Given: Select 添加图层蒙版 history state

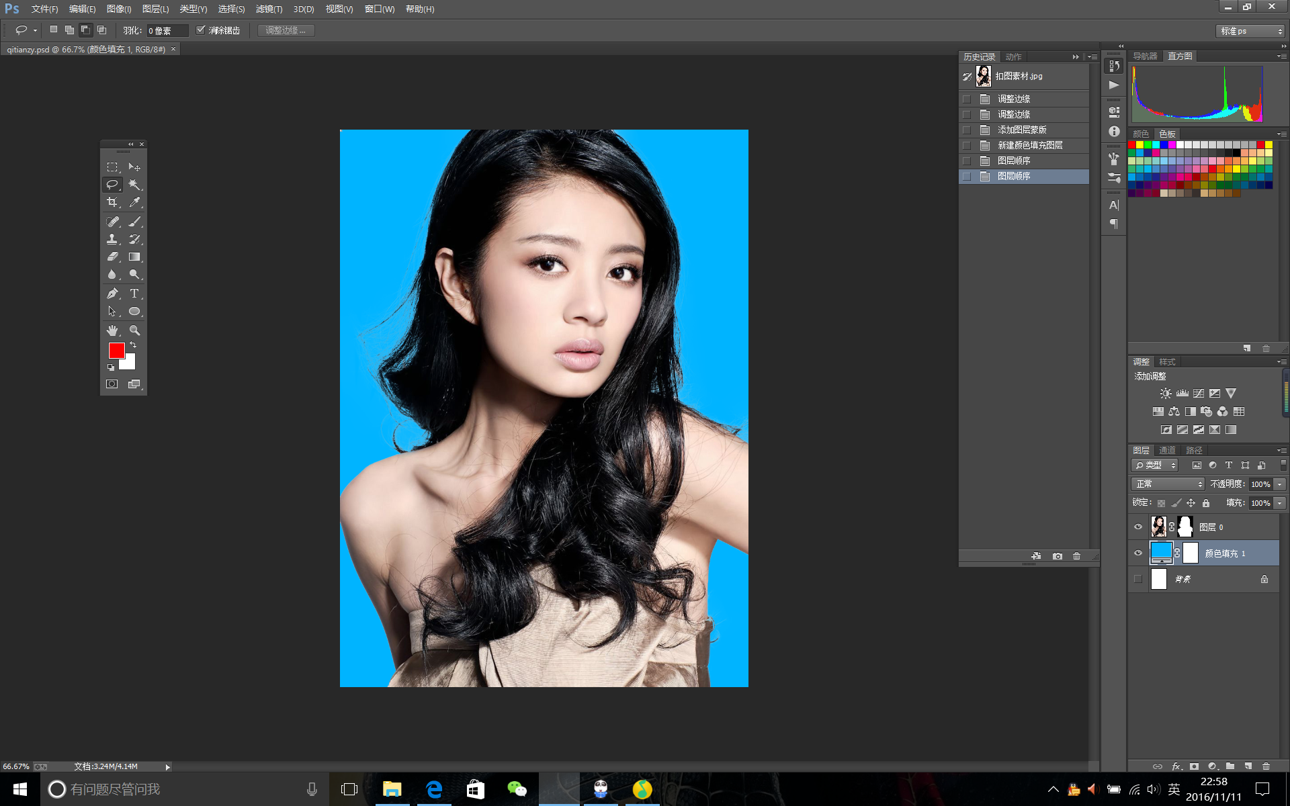Looking at the screenshot, I should point(1022,130).
